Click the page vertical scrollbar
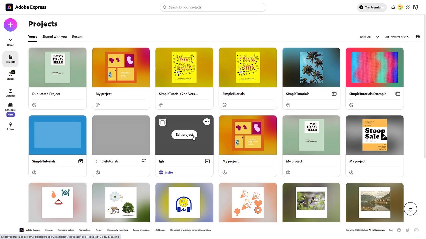426x239 pixels. 424,87
